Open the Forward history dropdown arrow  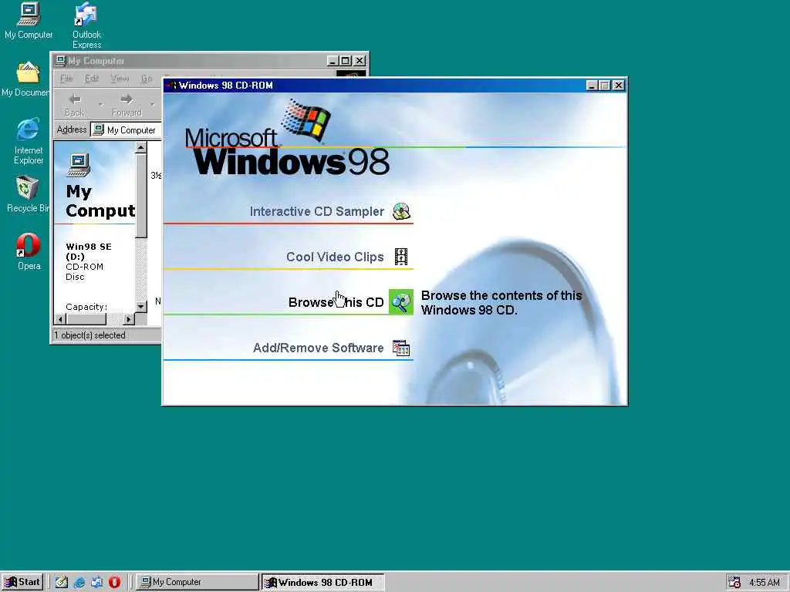point(152,105)
